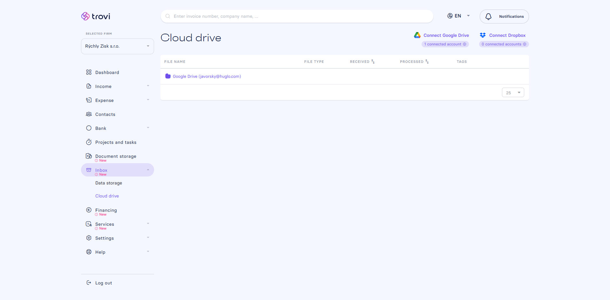610x300 pixels.
Task: Click the Income document icon
Action: [x=89, y=86]
